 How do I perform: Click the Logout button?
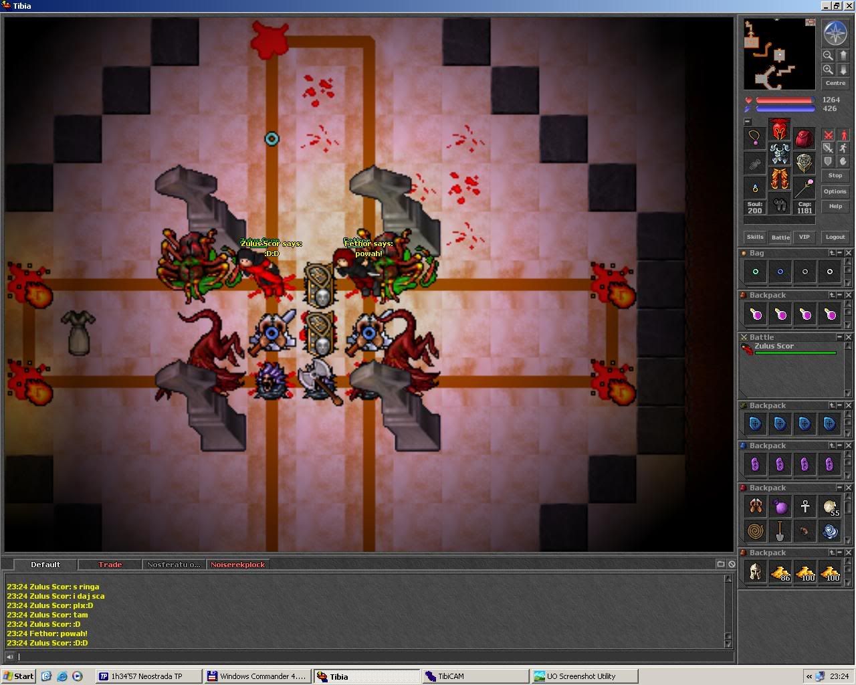[x=835, y=237]
